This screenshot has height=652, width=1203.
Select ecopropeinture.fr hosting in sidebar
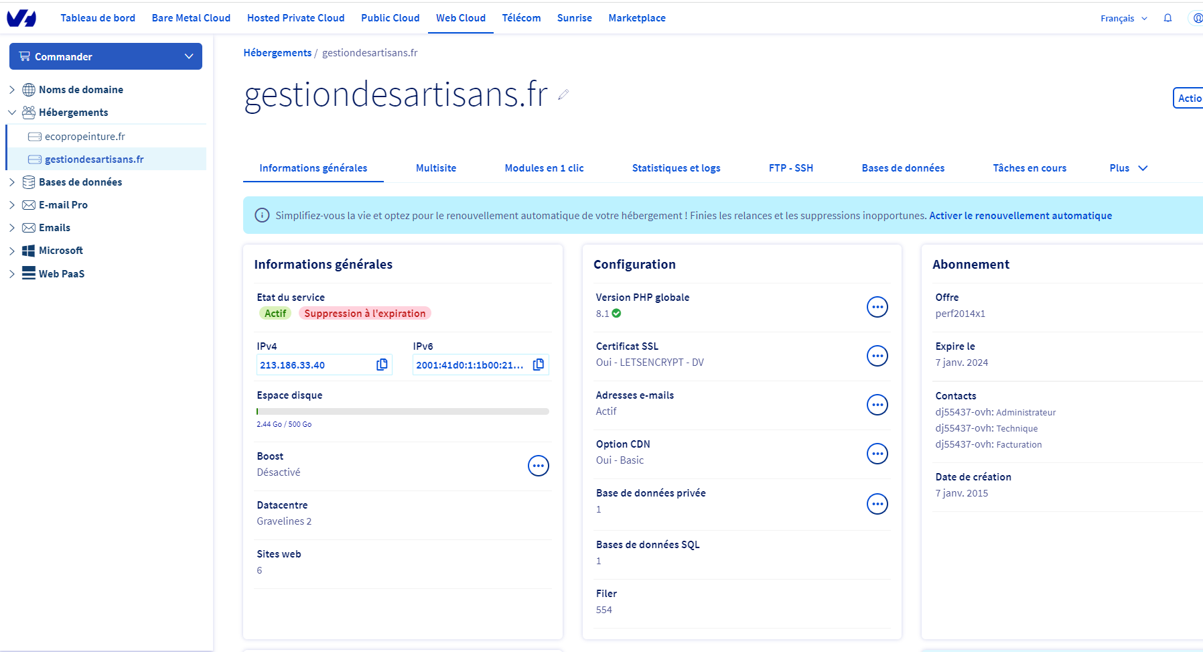84,137
